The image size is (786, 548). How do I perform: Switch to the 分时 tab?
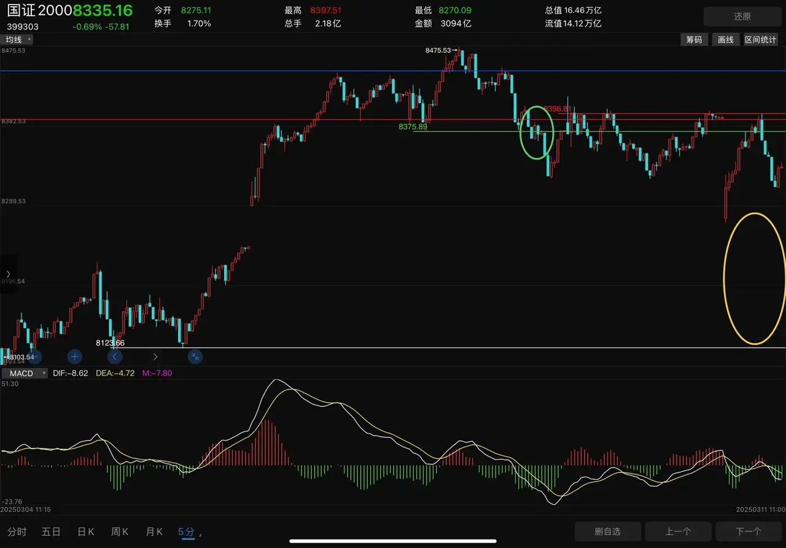pyautogui.click(x=17, y=531)
